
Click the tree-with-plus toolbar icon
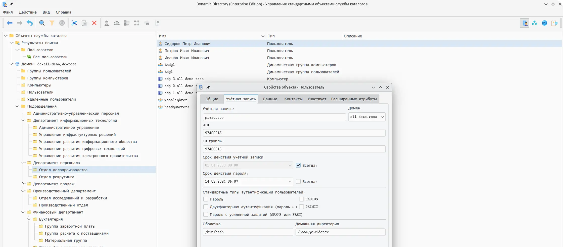point(157,23)
